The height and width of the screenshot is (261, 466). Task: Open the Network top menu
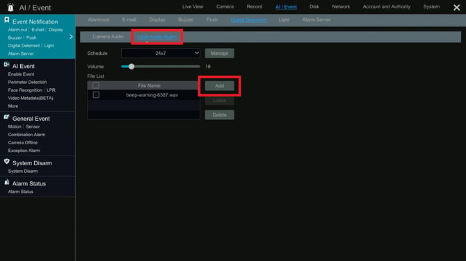341,6
